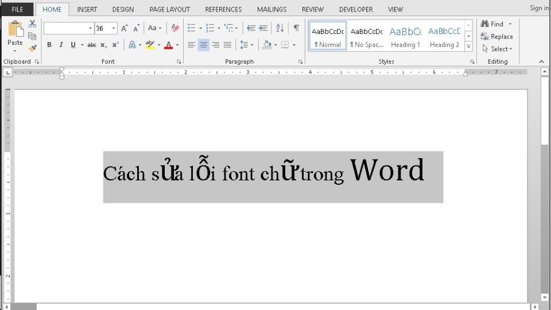Click the Strikethrough abc icon
The width and height of the screenshot is (551, 310).
click(92, 45)
